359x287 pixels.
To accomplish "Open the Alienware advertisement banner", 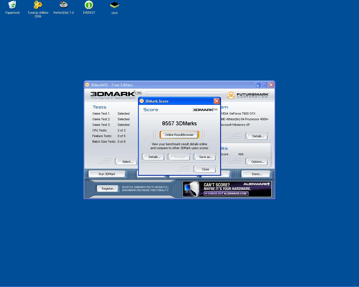I will point(227,189).
